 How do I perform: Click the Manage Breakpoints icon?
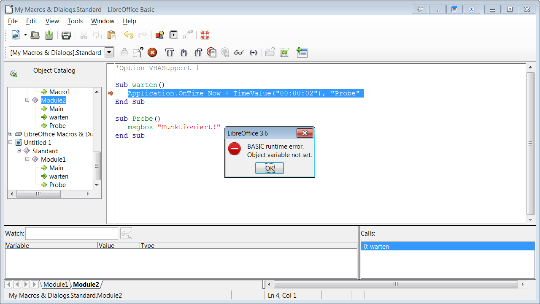(225, 52)
